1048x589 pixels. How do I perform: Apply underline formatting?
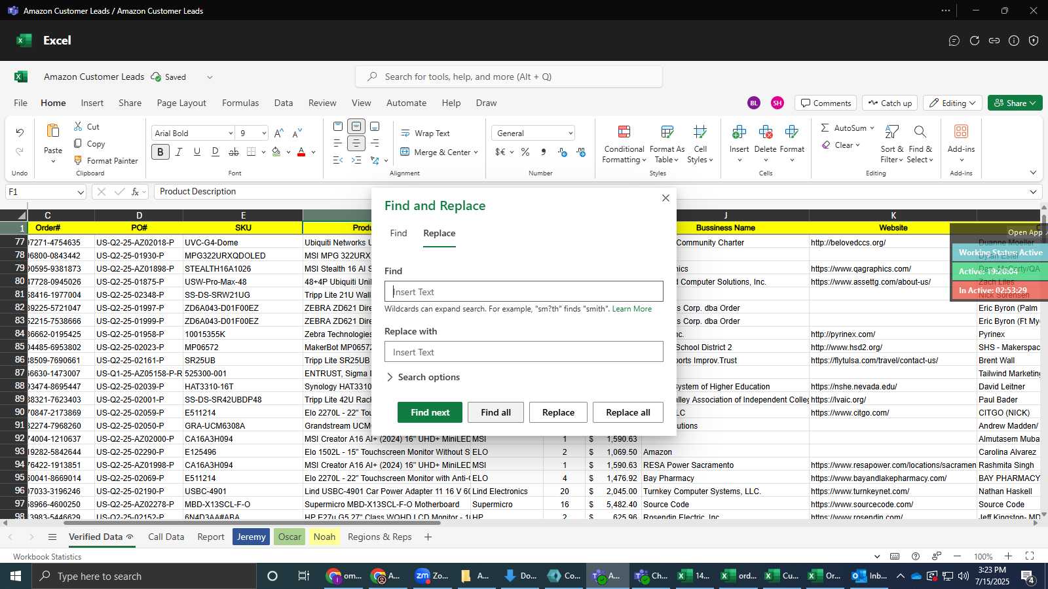[x=196, y=152]
